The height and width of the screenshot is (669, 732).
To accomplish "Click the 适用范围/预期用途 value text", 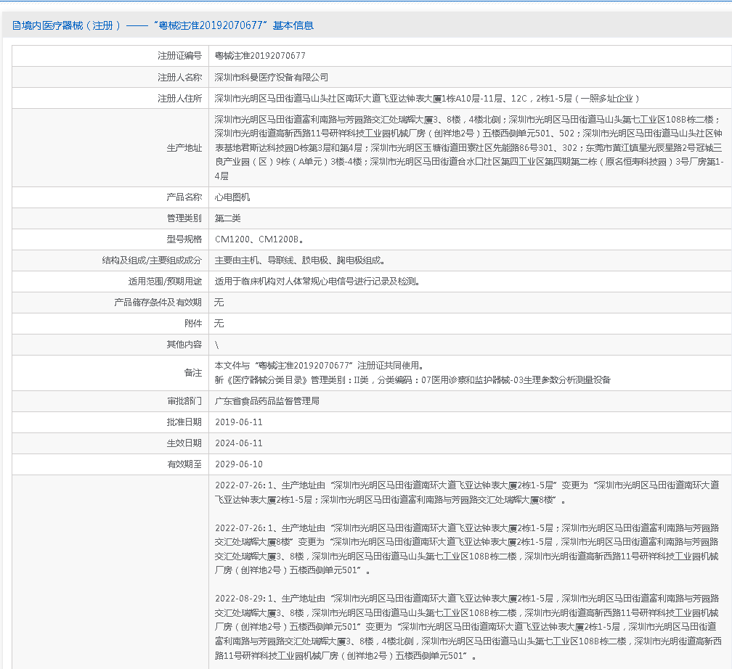I will 317,282.
